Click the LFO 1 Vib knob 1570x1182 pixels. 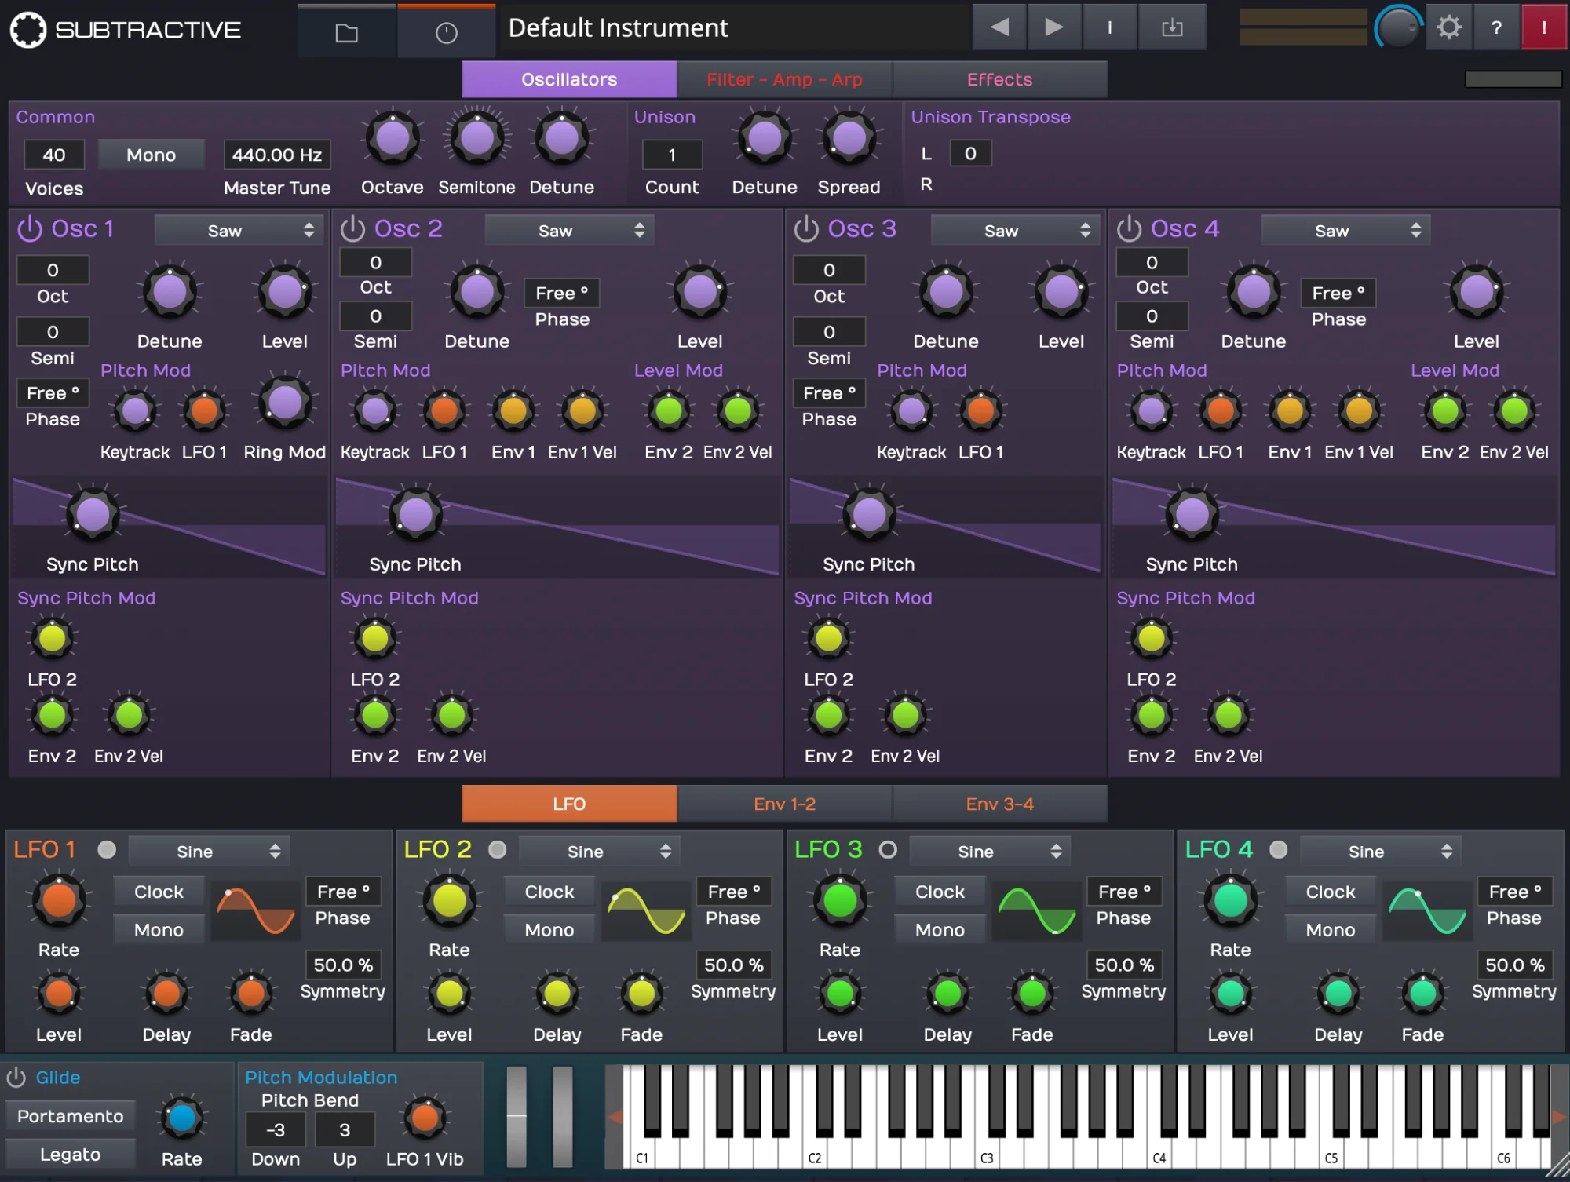425,1118
